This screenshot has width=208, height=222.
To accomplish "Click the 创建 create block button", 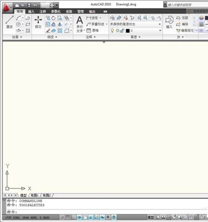I will pyautogui.click(x=182, y=18).
